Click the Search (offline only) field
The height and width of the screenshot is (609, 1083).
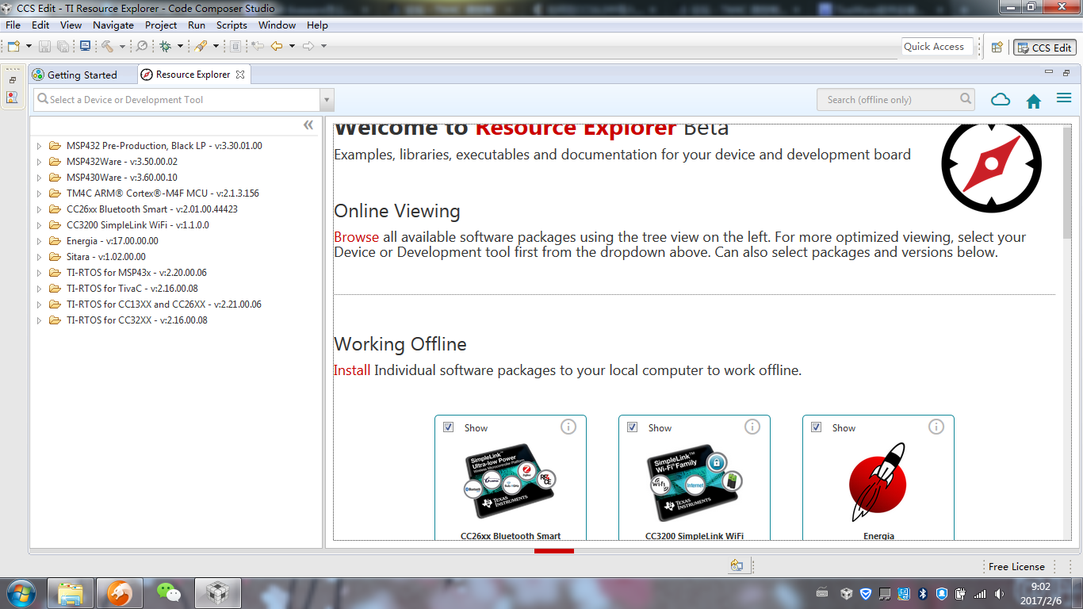(896, 100)
